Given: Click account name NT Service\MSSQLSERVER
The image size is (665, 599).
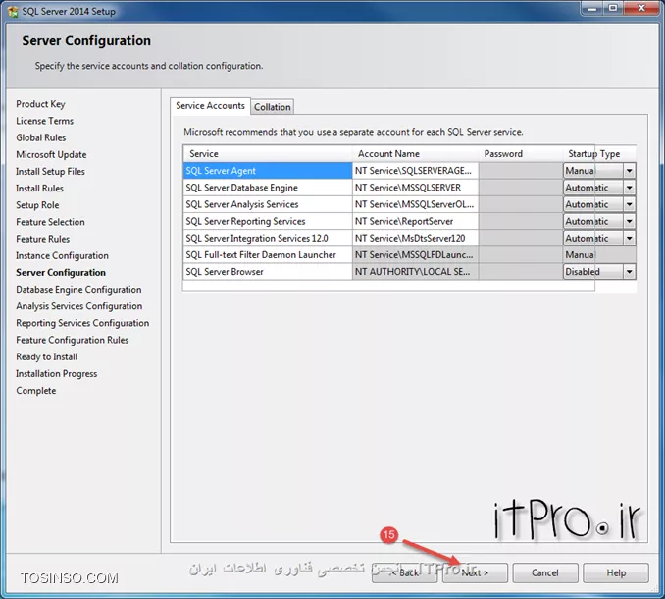Looking at the screenshot, I should coord(415,188).
